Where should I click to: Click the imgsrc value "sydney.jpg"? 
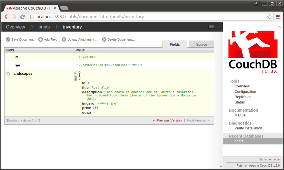106,103
